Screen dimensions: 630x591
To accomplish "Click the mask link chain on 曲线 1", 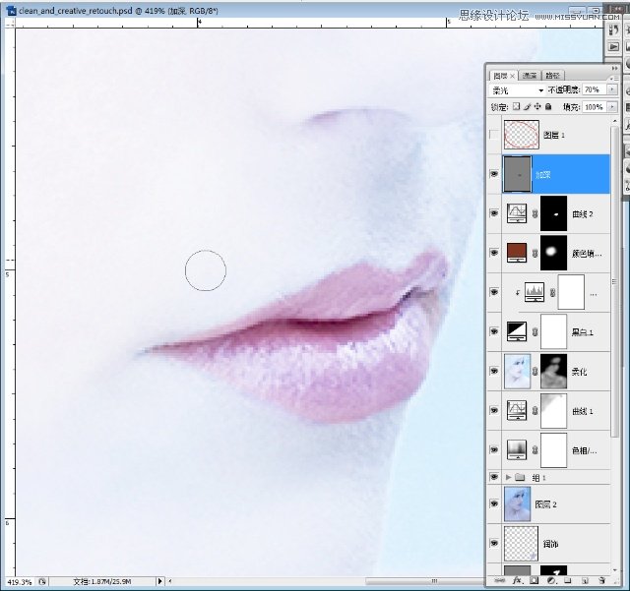I will pos(535,411).
